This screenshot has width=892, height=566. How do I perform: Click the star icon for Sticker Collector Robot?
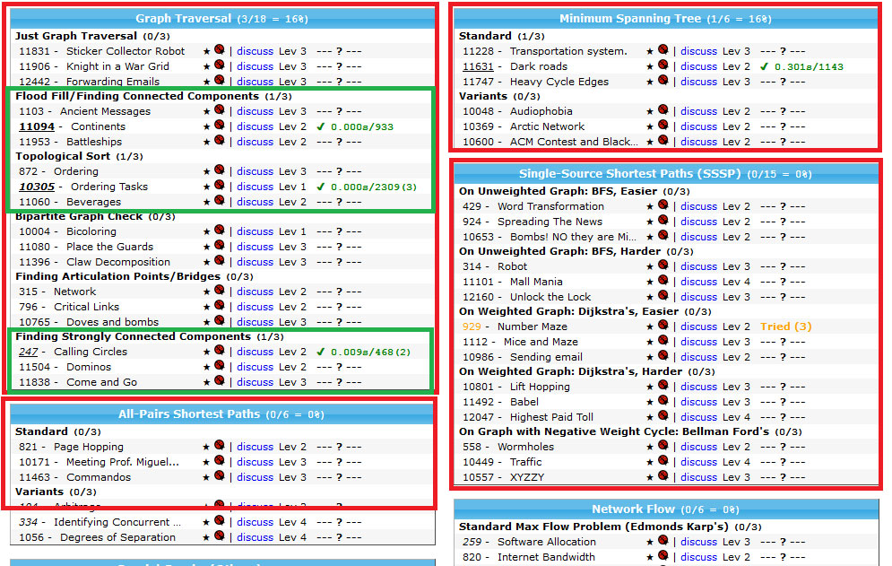(206, 51)
